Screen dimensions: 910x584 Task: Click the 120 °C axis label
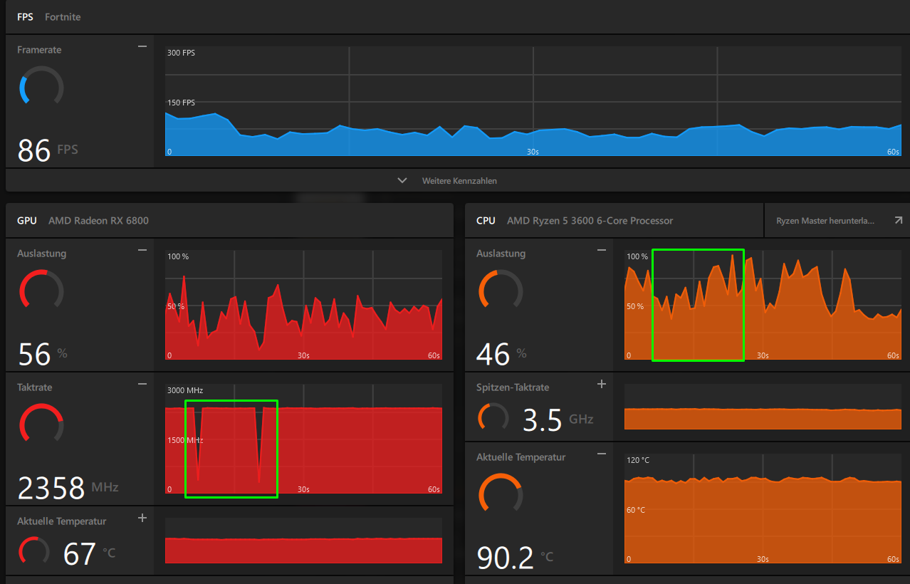pyautogui.click(x=638, y=460)
